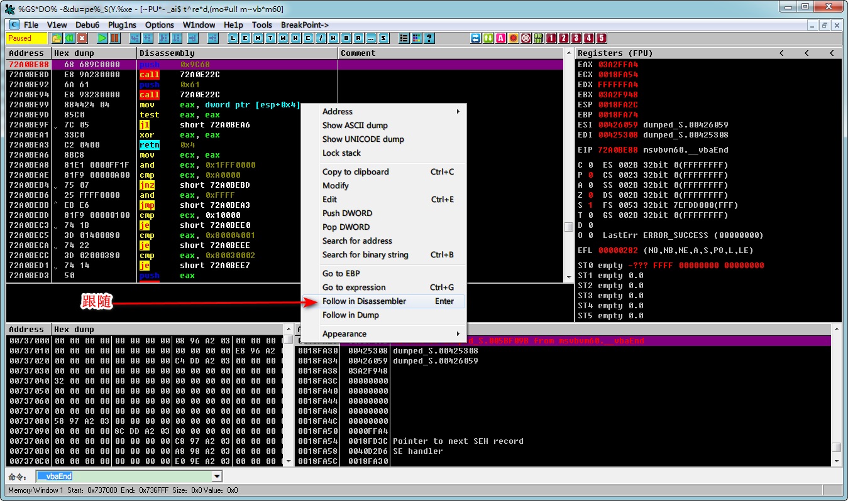Open Run trace with ... icon
This screenshot has height=501, width=848.
(371, 38)
